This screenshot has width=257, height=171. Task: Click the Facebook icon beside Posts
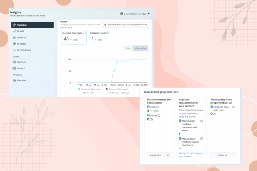(148, 107)
